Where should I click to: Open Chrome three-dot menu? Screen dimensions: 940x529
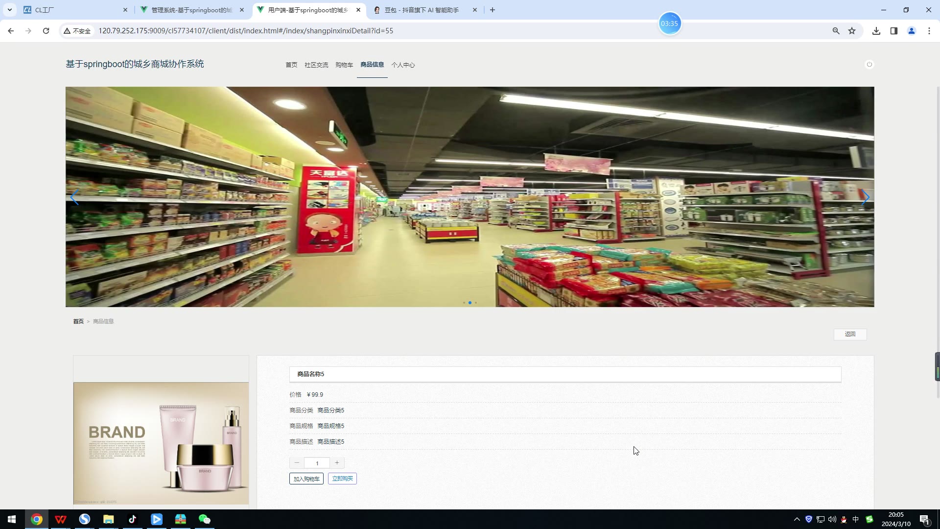coord(929,31)
